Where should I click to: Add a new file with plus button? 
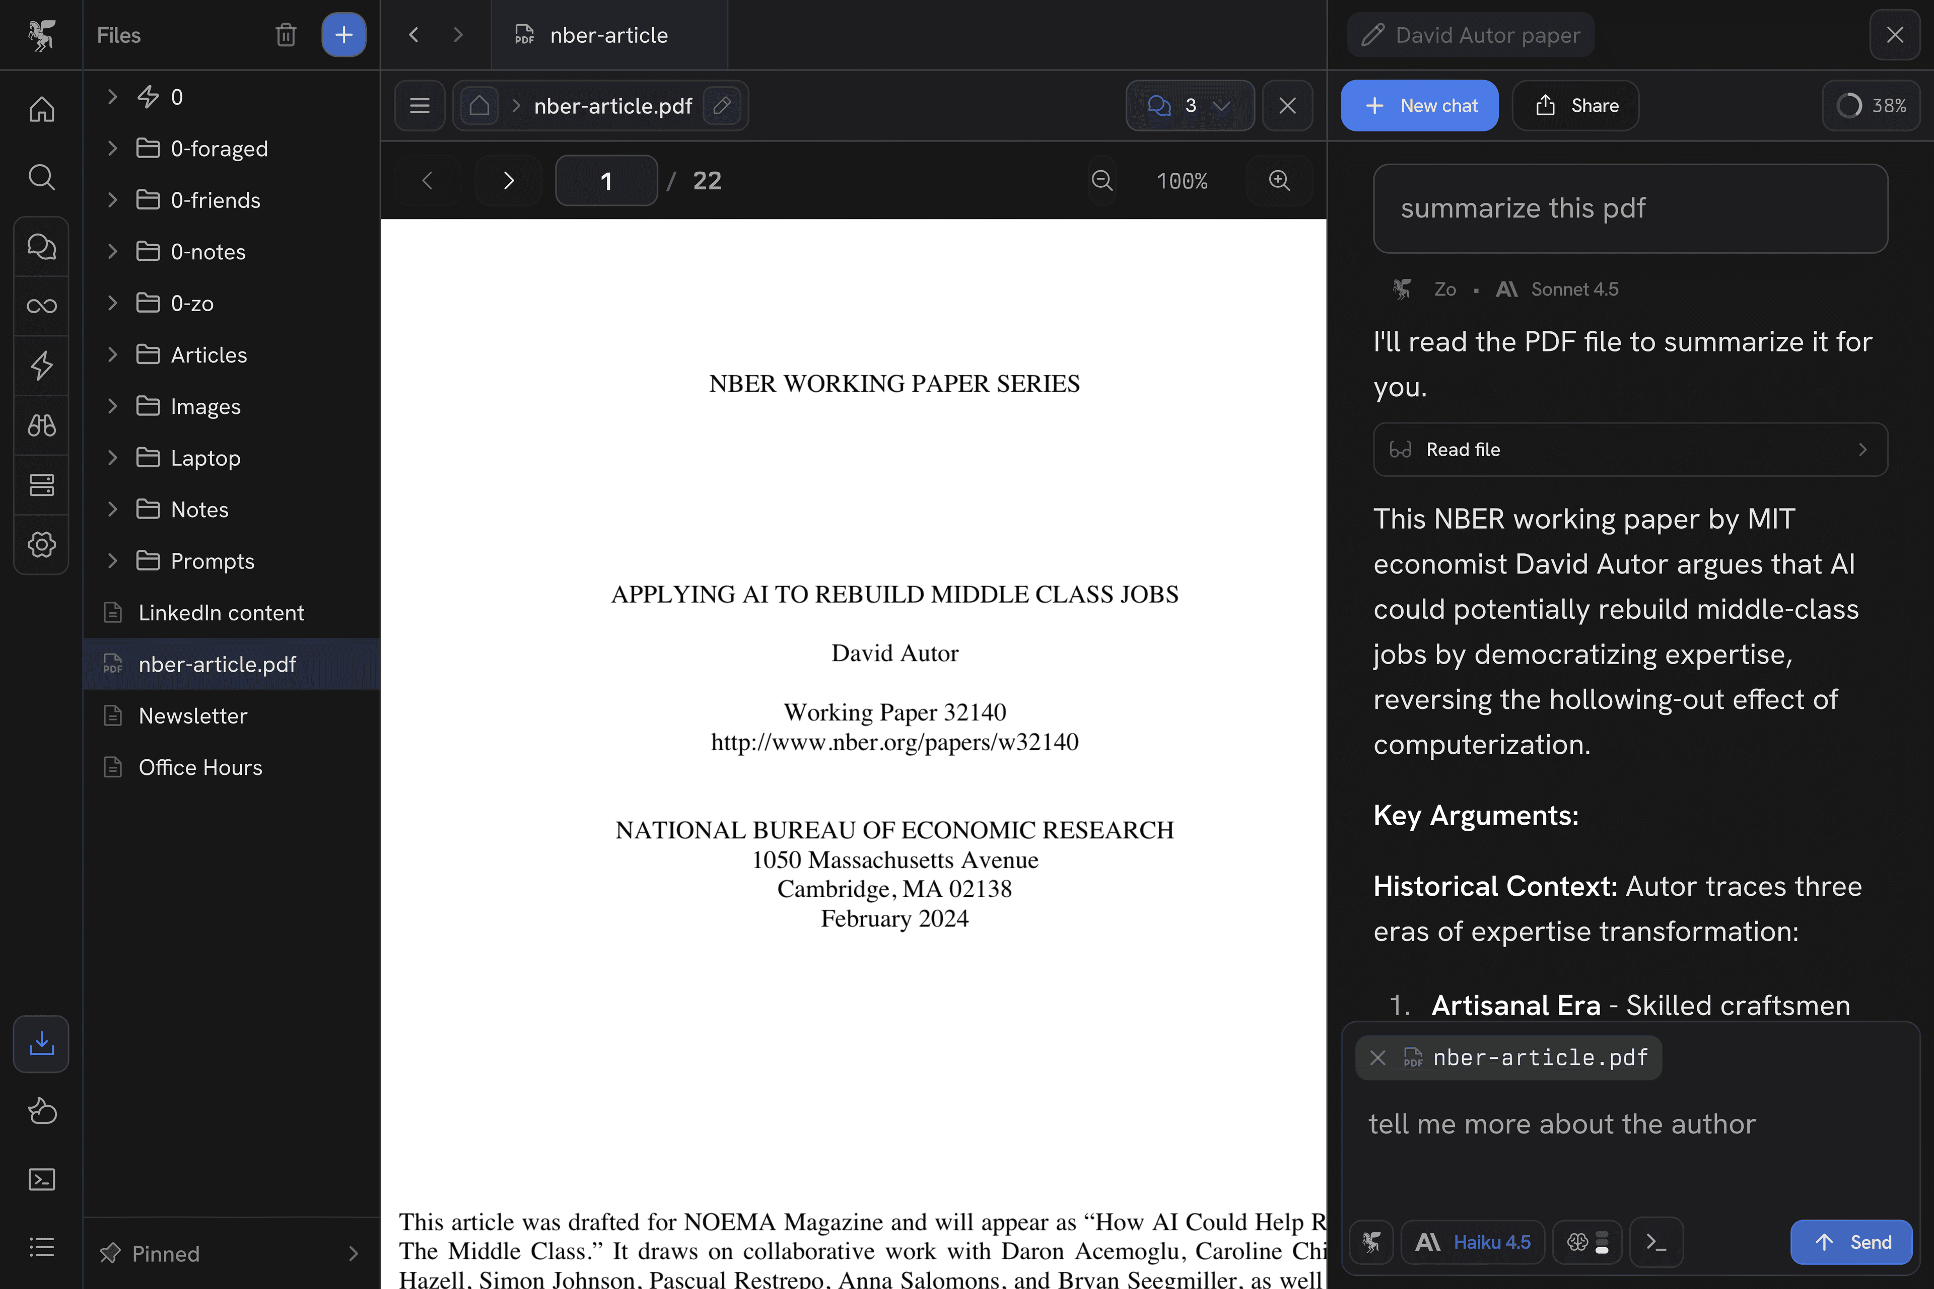point(343,35)
